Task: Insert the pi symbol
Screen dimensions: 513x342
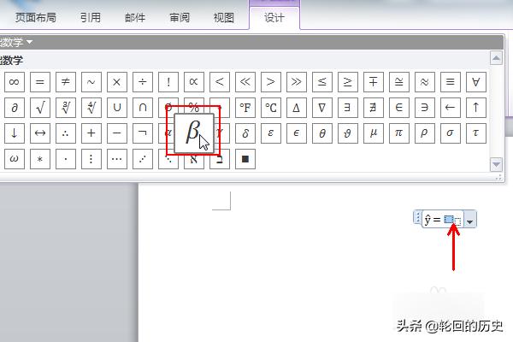Action: [399, 133]
